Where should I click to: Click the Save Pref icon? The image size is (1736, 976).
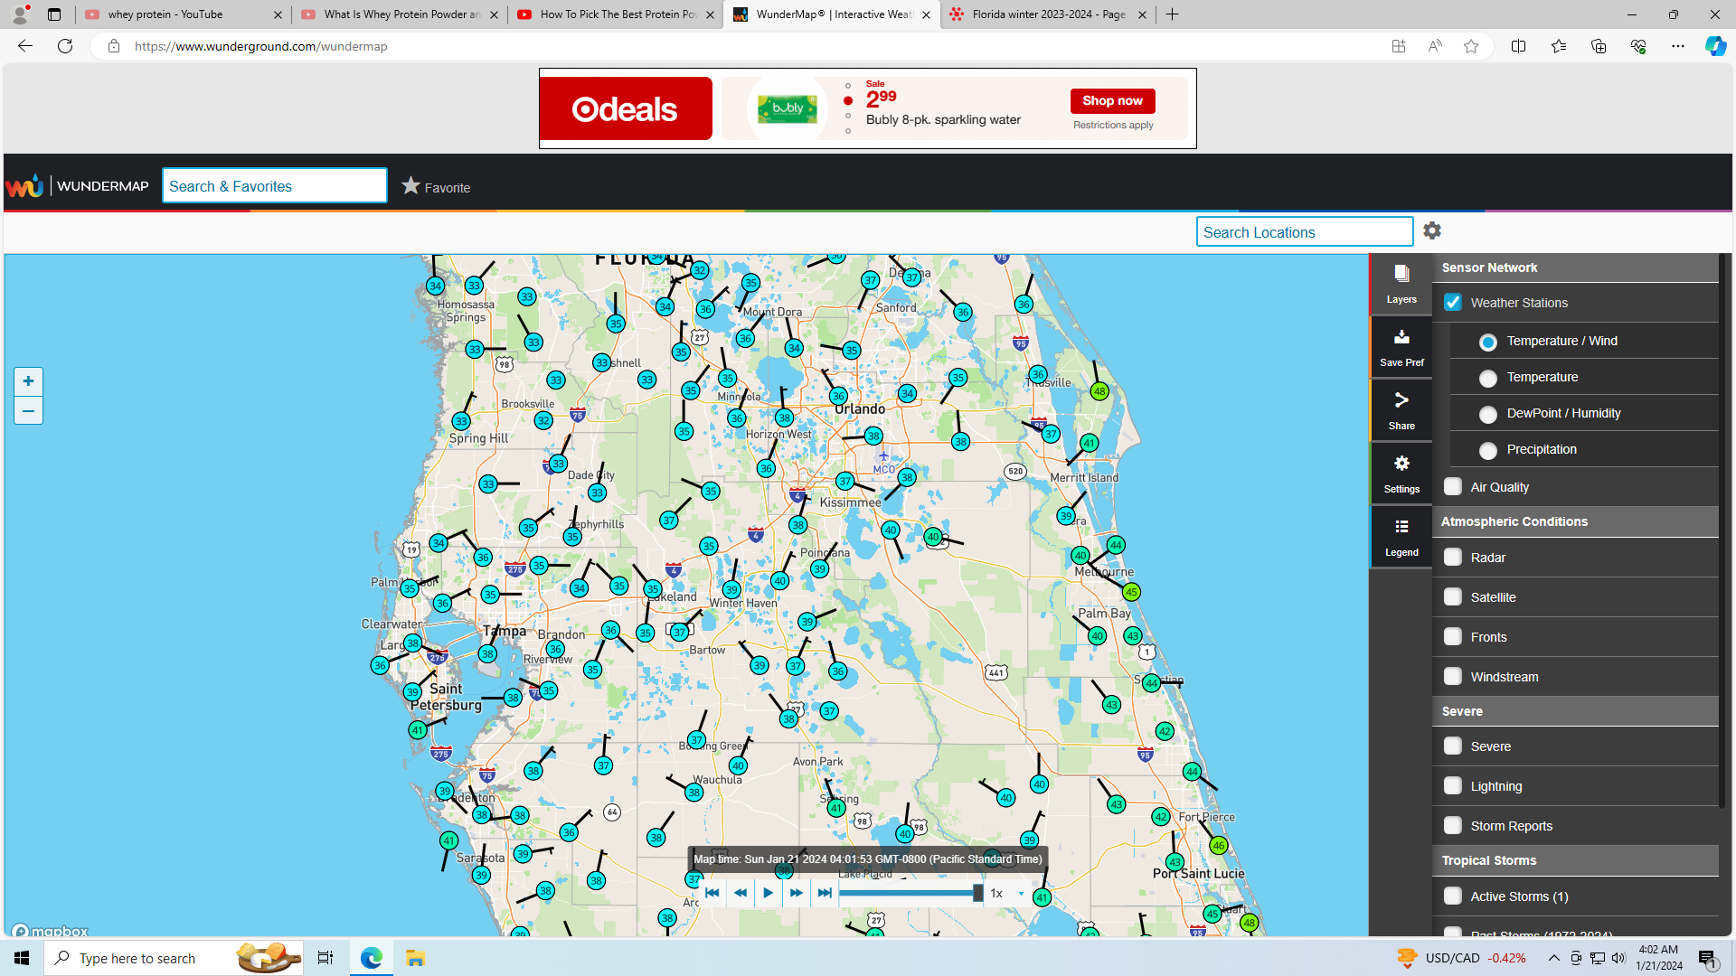1401,346
